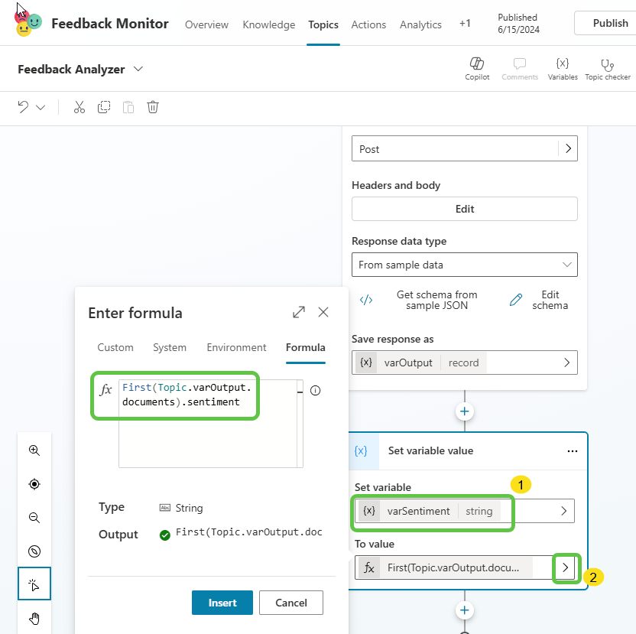Open the Variables pane

pyautogui.click(x=563, y=68)
